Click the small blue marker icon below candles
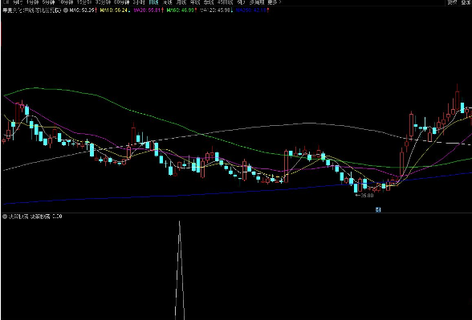 pos(378,209)
